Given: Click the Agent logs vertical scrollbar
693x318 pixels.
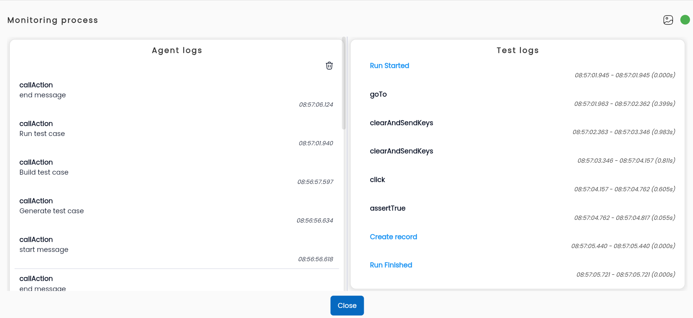Looking at the screenshot, I should [x=344, y=84].
